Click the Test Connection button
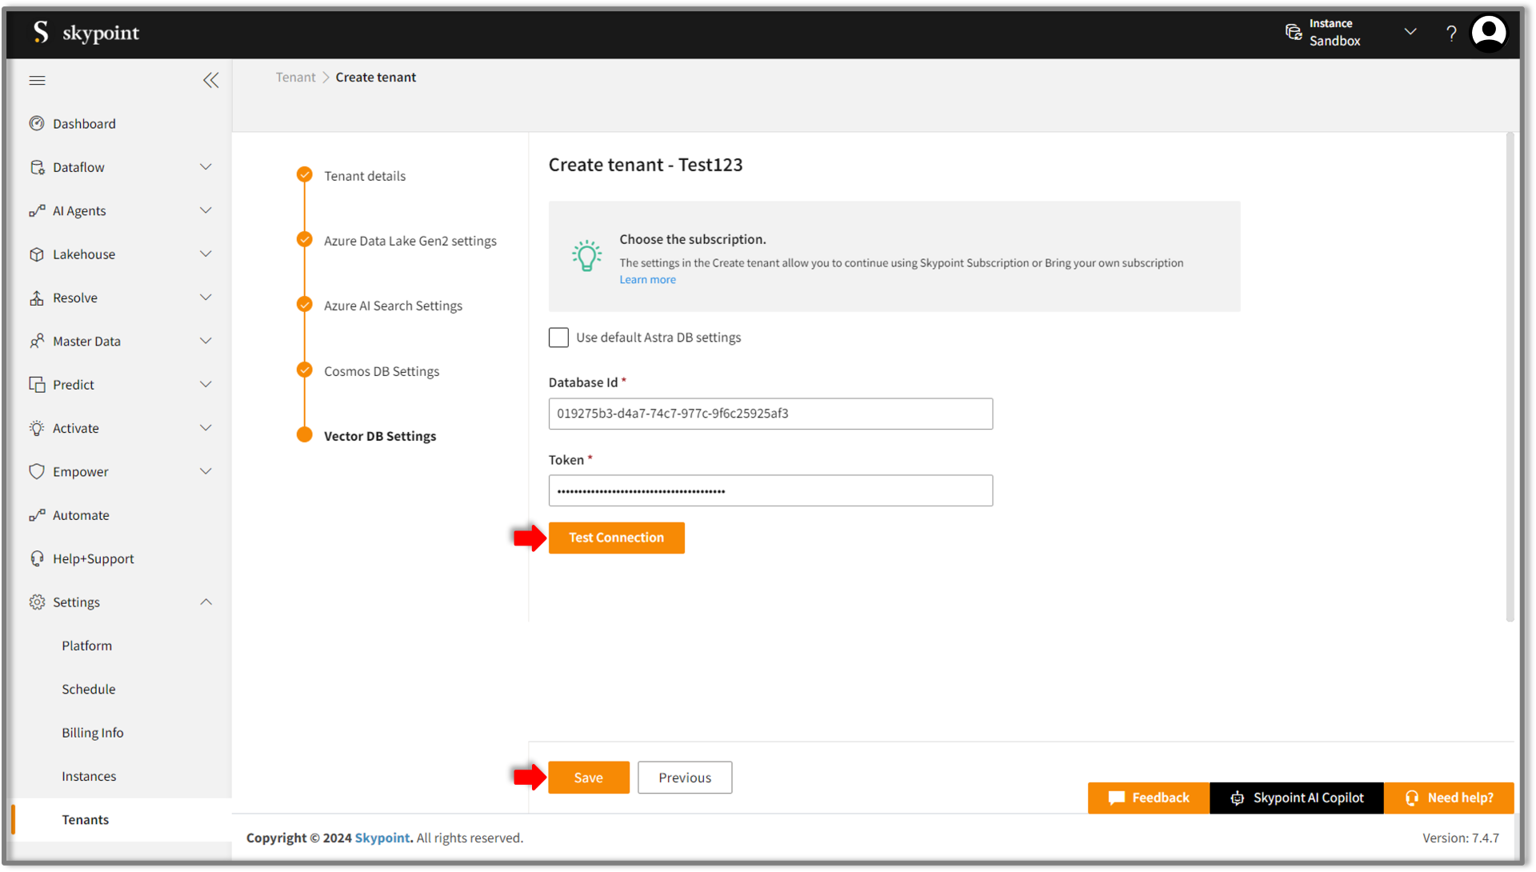 click(x=616, y=537)
